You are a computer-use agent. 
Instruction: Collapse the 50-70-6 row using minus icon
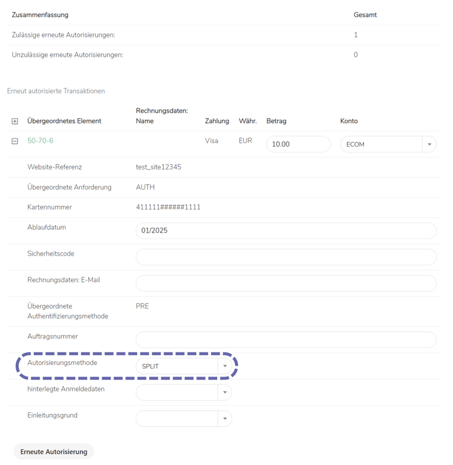[15, 141]
